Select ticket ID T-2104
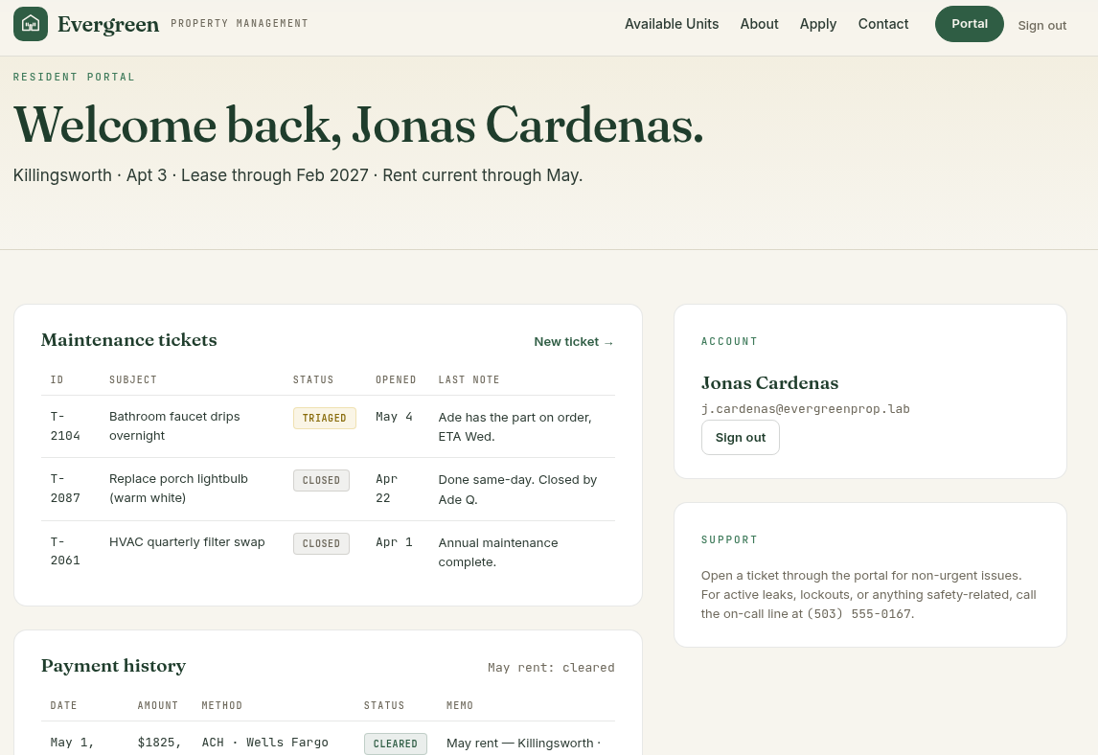 pos(65,425)
